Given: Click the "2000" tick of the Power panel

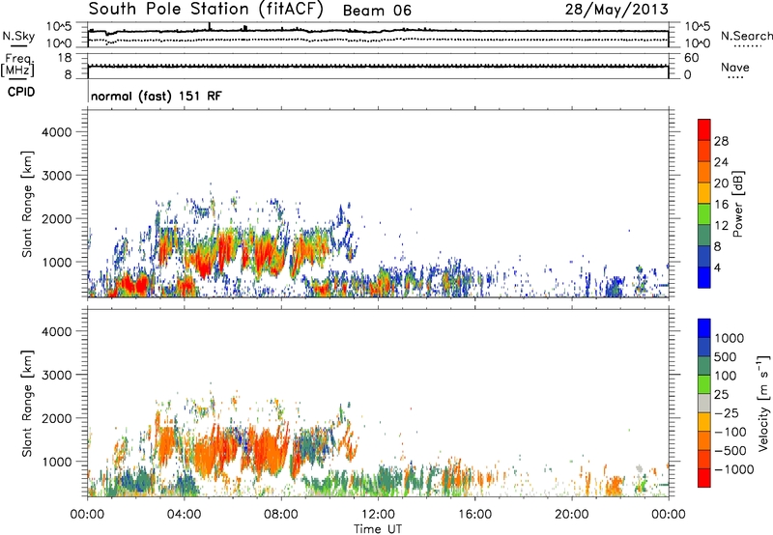Looking at the screenshot, I should pos(57,218).
